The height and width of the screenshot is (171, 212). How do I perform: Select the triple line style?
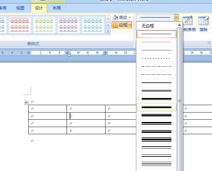pyautogui.click(x=157, y=91)
